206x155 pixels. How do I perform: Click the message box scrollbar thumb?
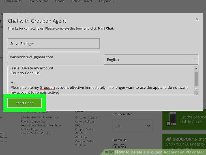pos(196,79)
